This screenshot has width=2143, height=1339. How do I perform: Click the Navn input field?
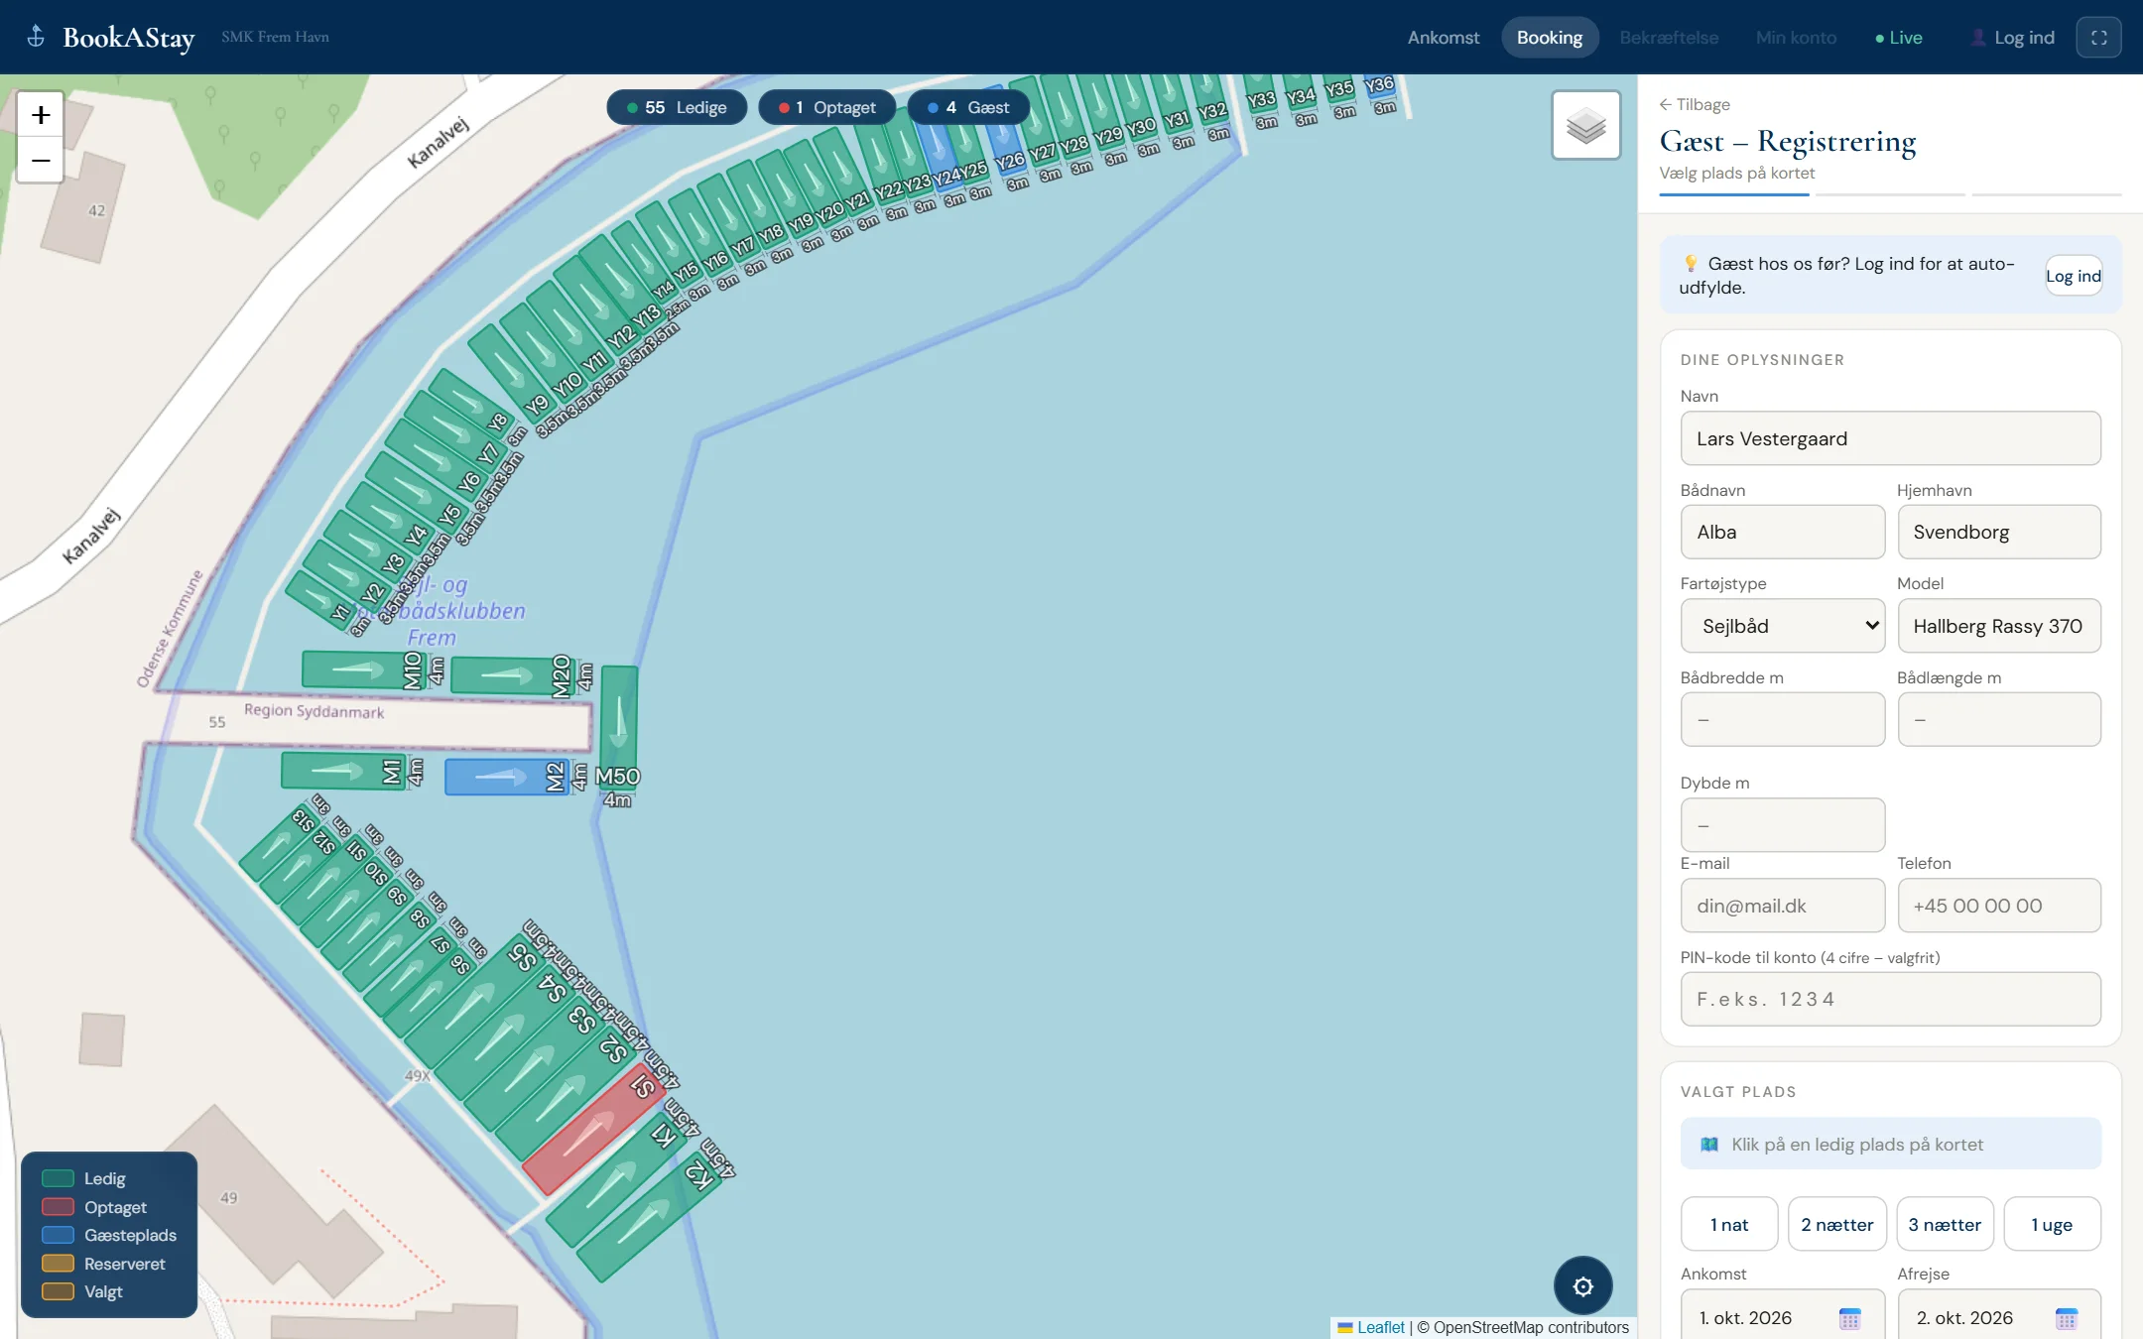point(1890,438)
